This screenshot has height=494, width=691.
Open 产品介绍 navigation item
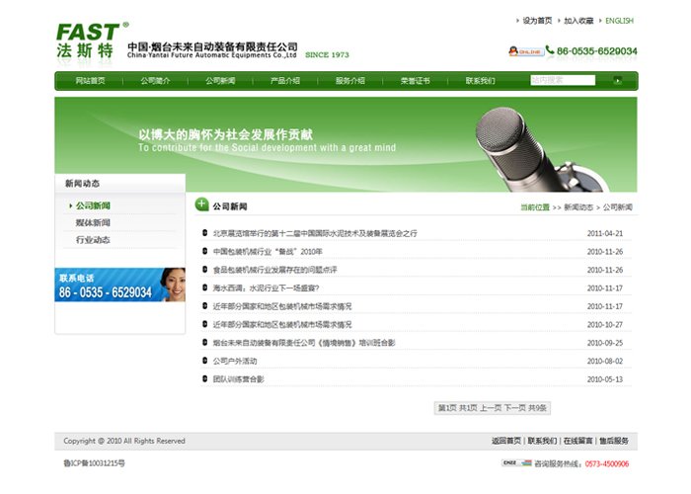pyautogui.click(x=285, y=81)
